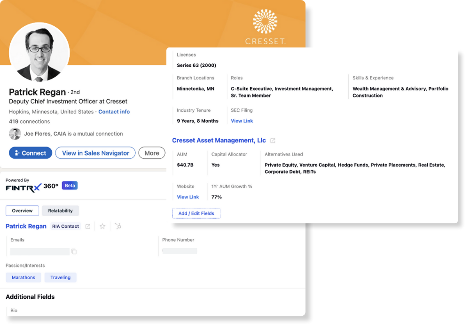The image size is (470, 329).
Task: Click the star favorite icon
Action: click(x=102, y=227)
